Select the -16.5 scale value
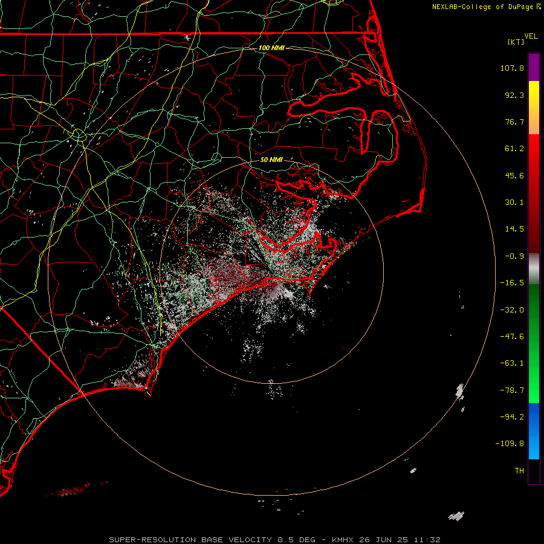This screenshot has width=544, height=544. [x=512, y=283]
